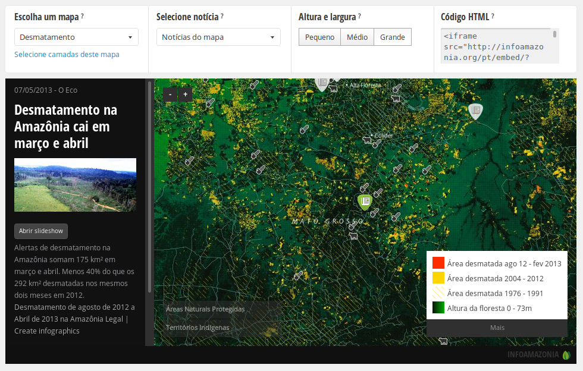Click the cattle icon below the MATO GROSSO label
The image size is (583, 371).
click(x=353, y=235)
